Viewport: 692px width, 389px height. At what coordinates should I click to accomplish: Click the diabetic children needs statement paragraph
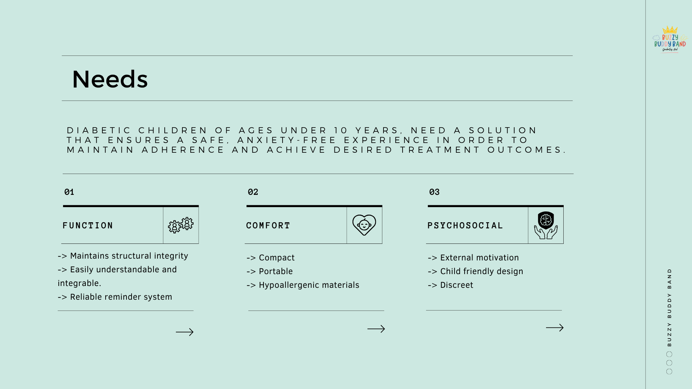pos(316,140)
